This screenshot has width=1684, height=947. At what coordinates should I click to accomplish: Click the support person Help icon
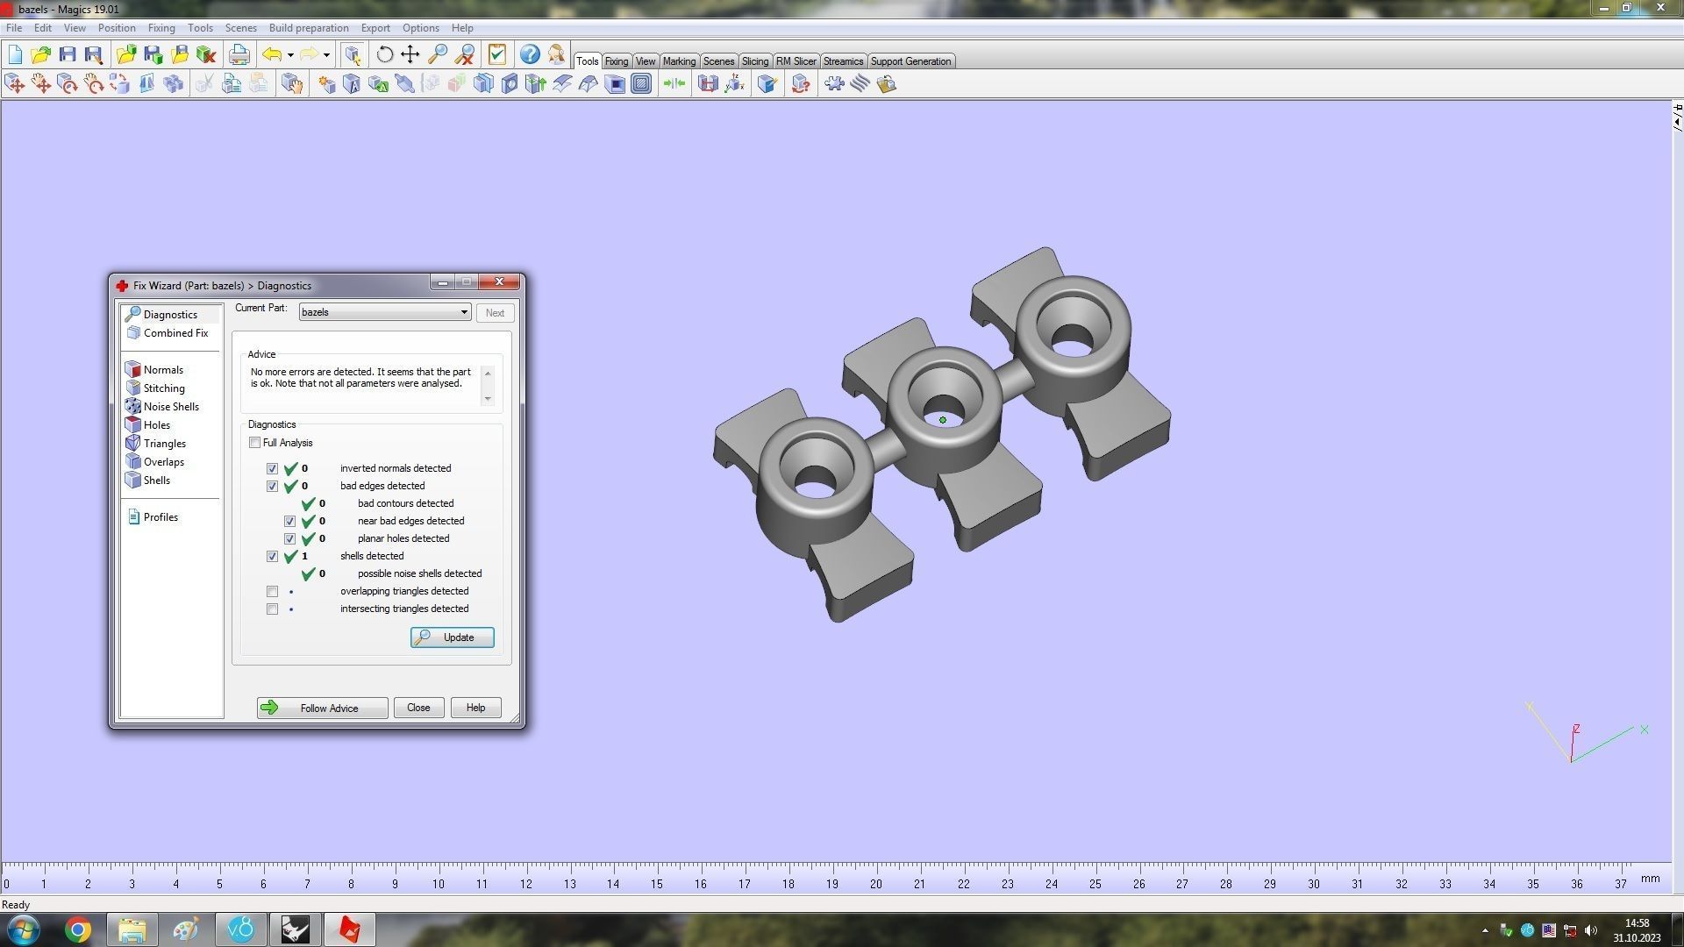556,54
